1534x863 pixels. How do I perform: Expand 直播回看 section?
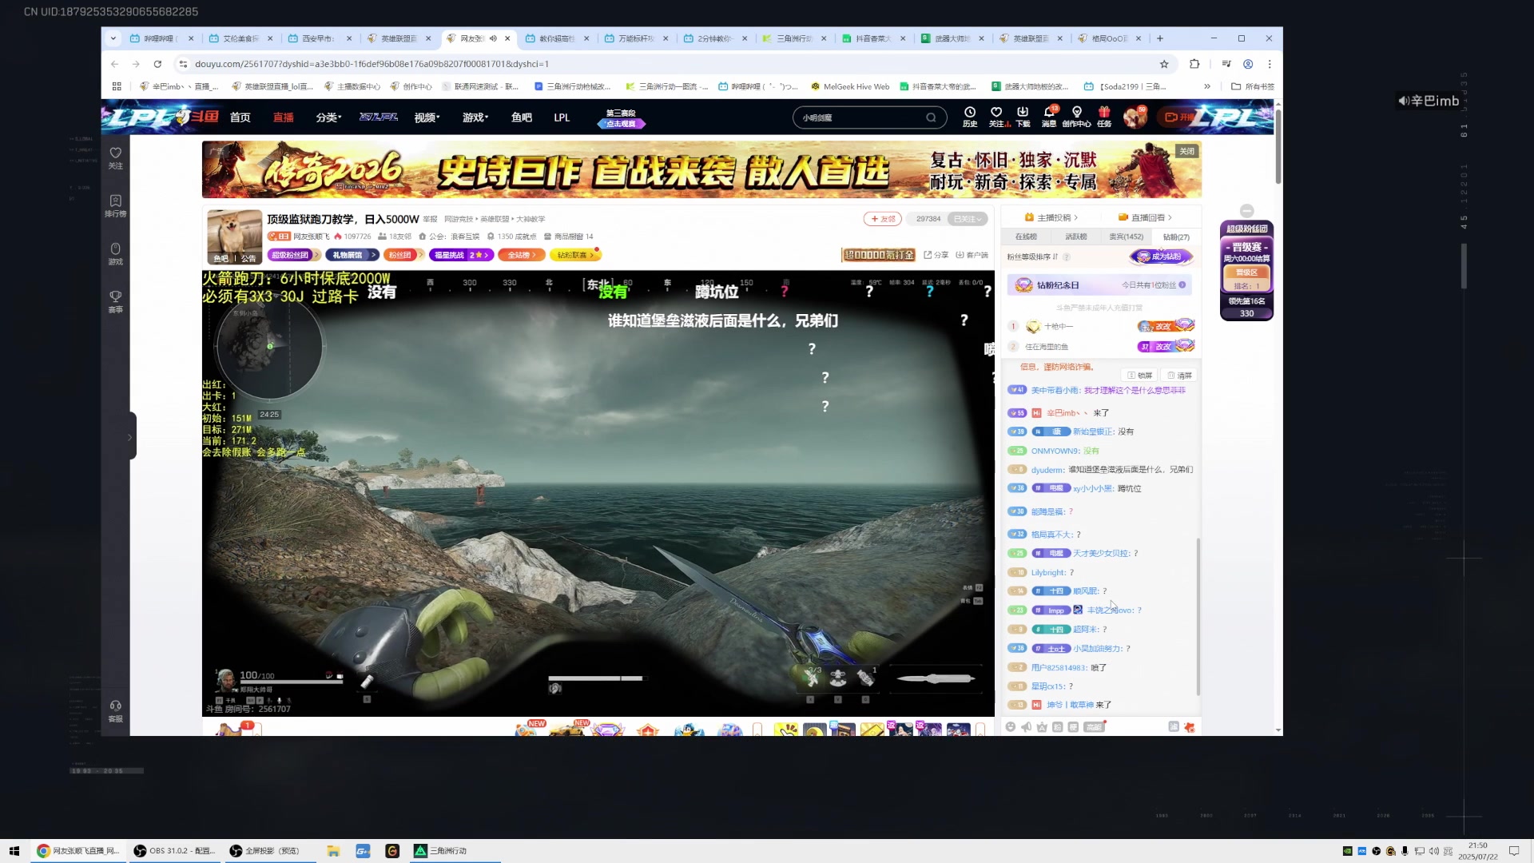1145,217
